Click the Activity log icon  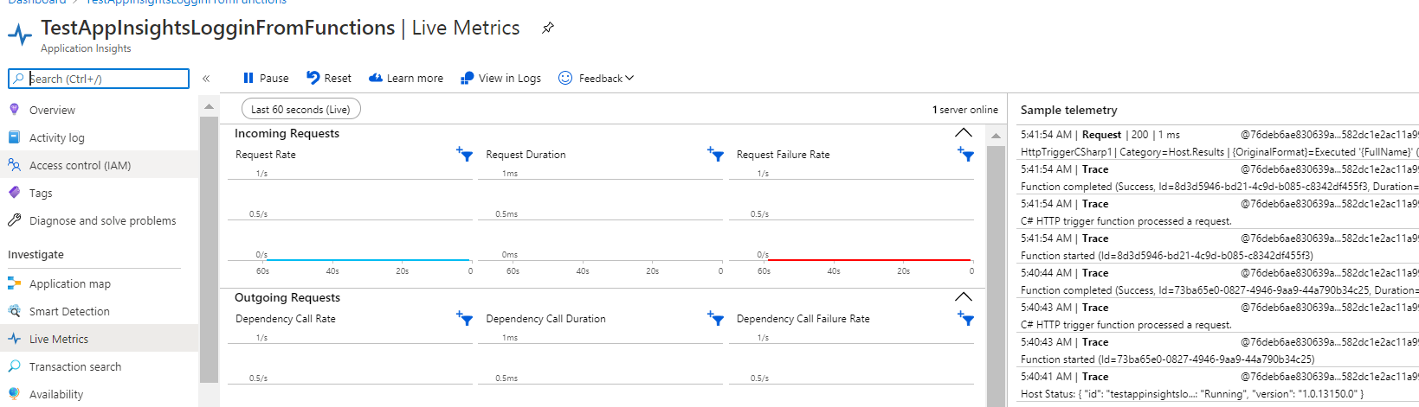[14, 137]
